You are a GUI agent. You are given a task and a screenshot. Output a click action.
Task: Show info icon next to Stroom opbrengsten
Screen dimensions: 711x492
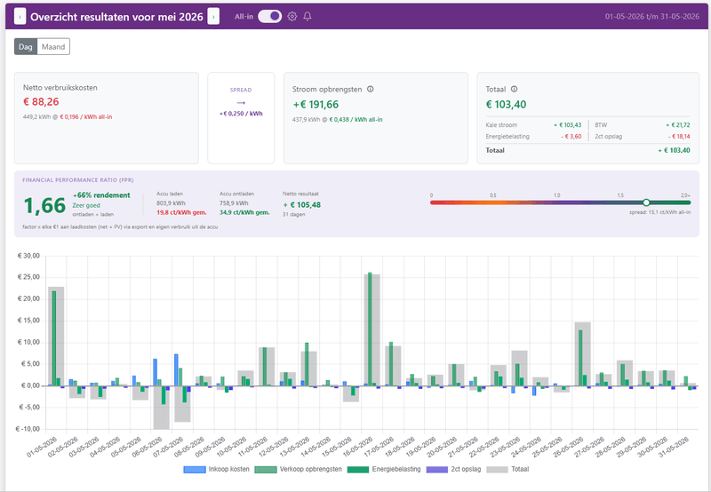coord(371,89)
